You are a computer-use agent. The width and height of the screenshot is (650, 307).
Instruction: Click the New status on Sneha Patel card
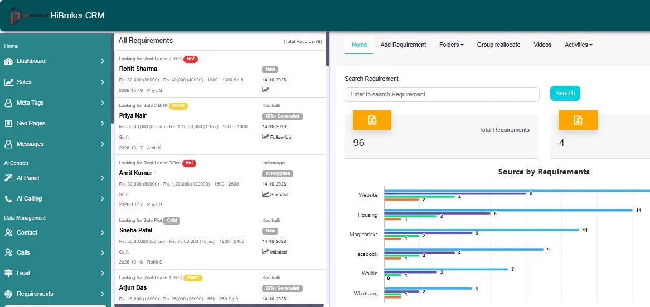[x=270, y=231]
